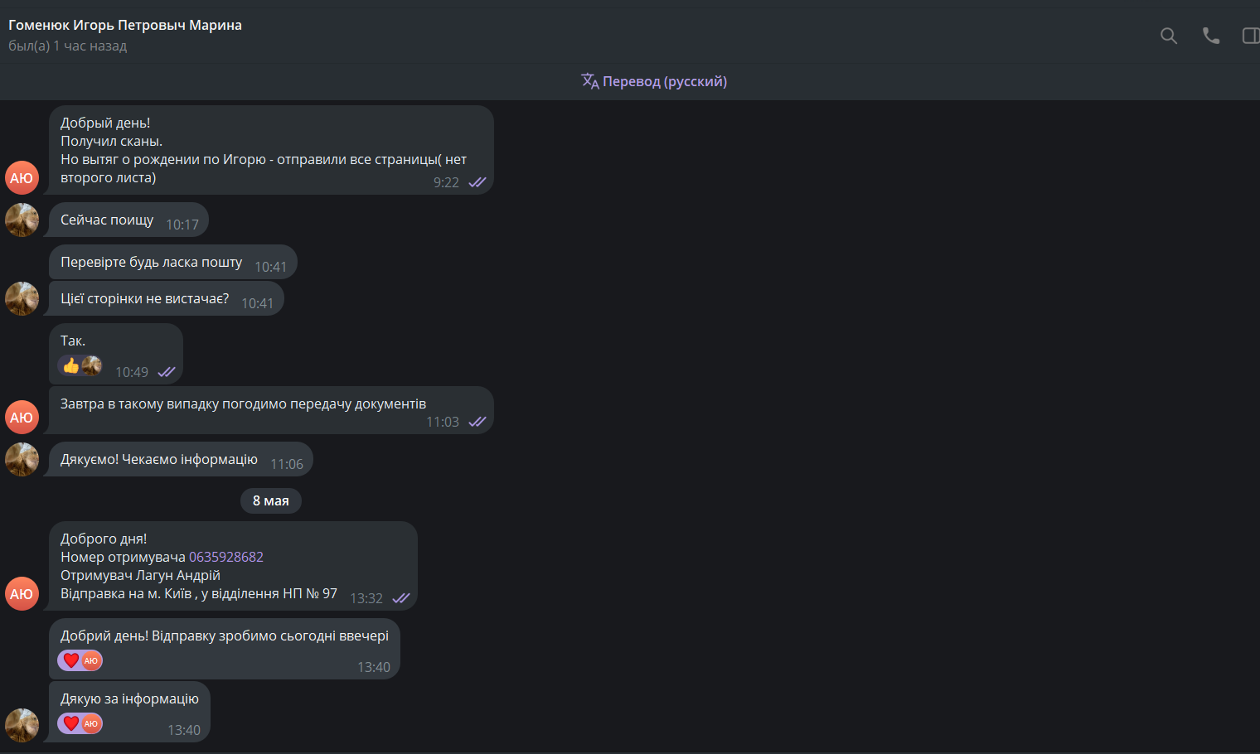
Task: Open search in this chat
Action: click(1169, 36)
